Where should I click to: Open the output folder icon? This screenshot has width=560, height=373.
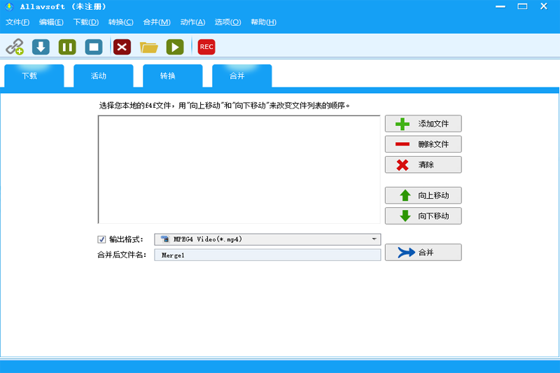coord(148,47)
